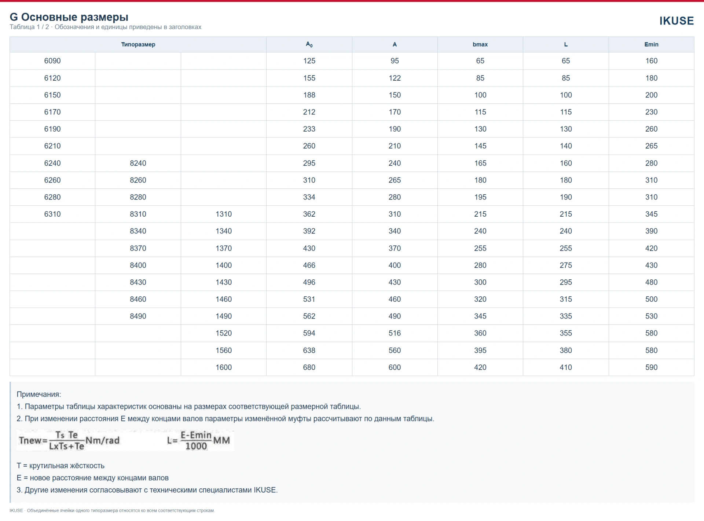Select the Типоразмер column header

[x=138, y=44]
